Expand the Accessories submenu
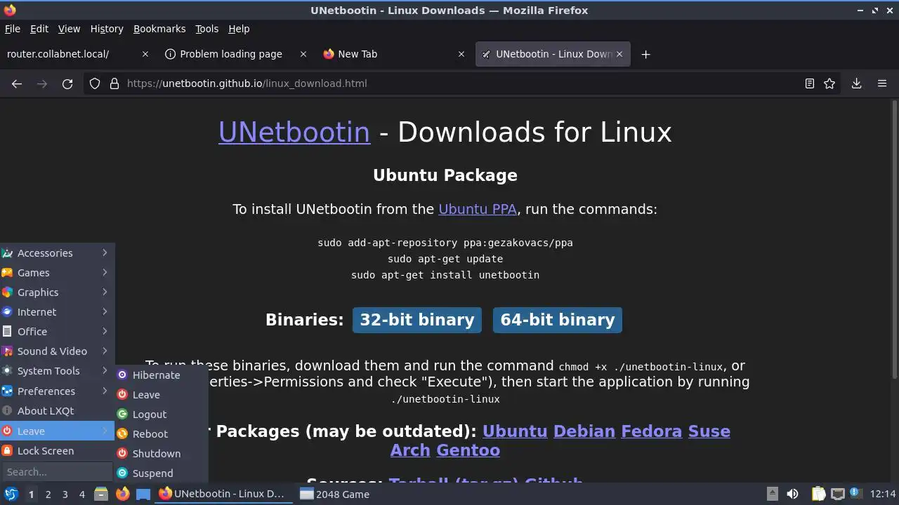 tap(58, 253)
